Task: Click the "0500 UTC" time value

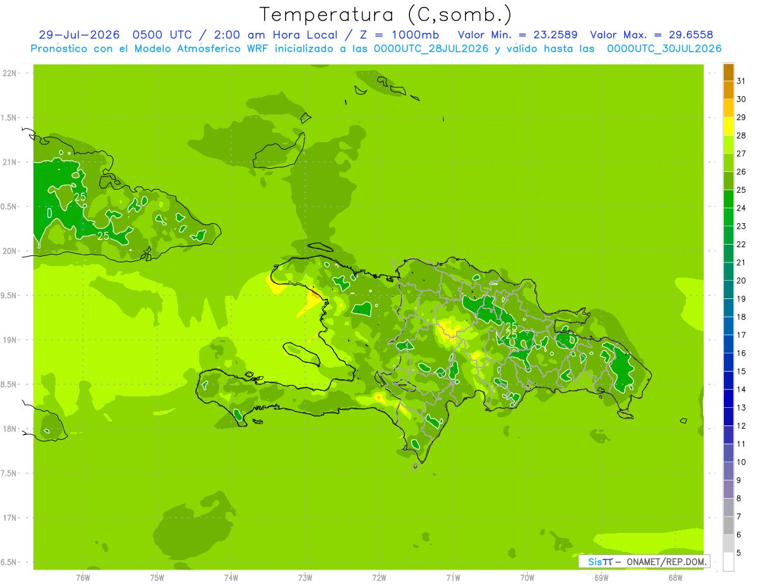Action: click(162, 35)
